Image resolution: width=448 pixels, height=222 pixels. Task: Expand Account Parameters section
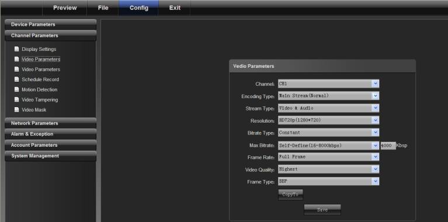click(x=51, y=145)
